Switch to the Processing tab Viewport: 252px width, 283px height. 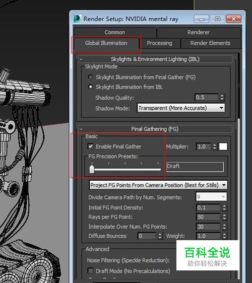coord(159,43)
